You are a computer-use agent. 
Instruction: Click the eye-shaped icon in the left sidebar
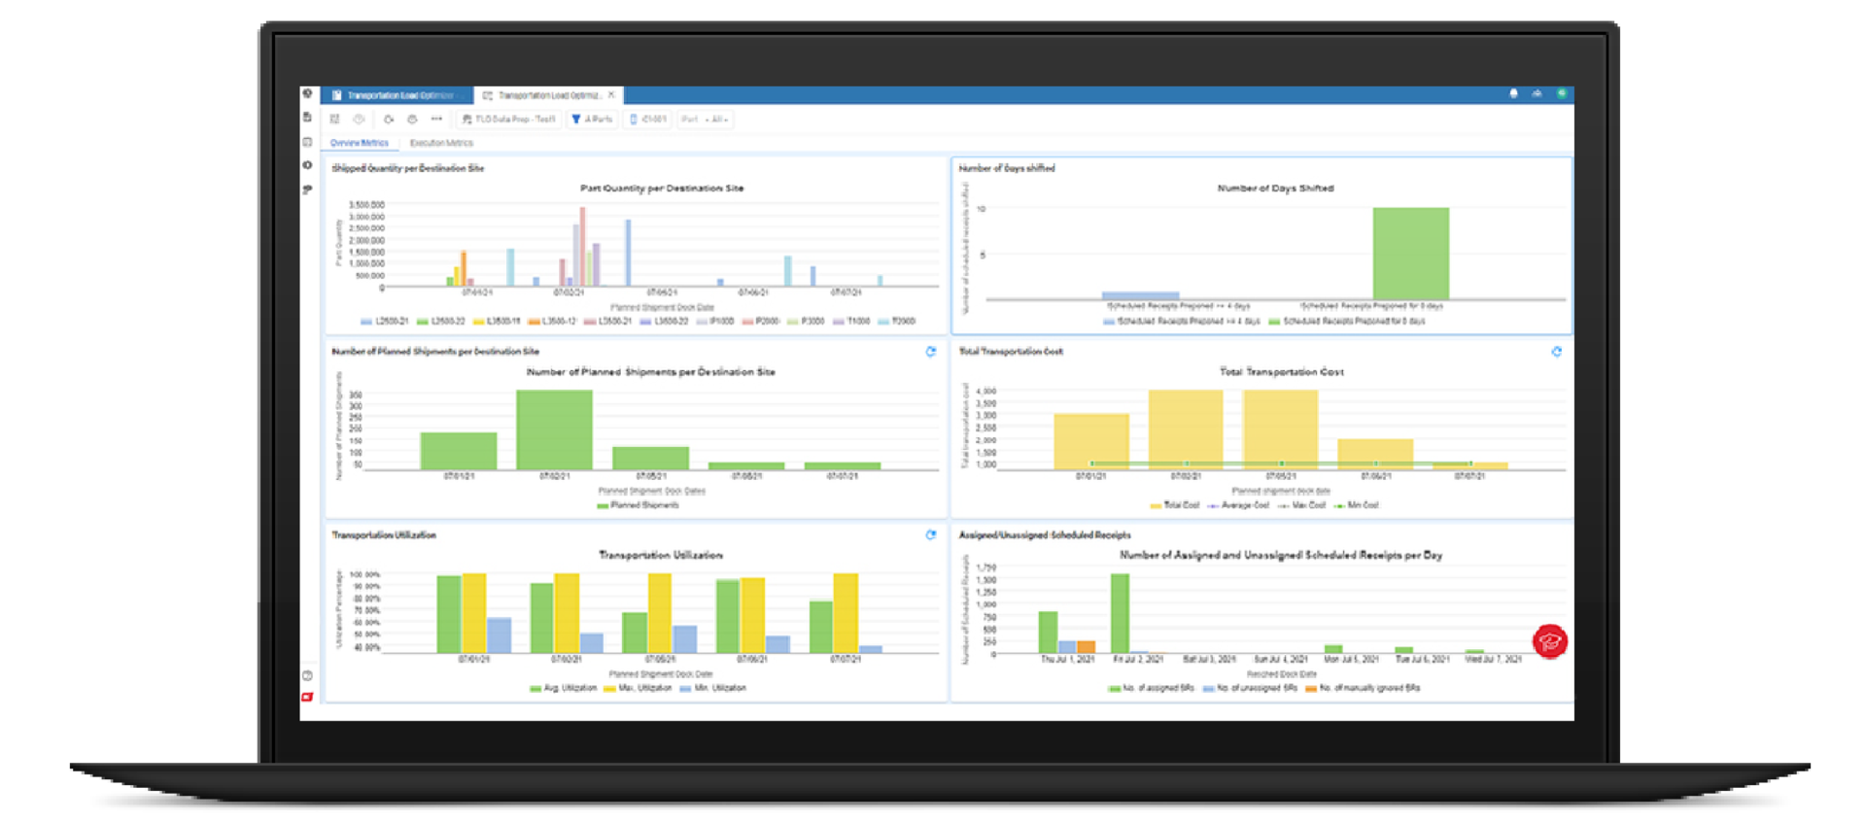307,165
